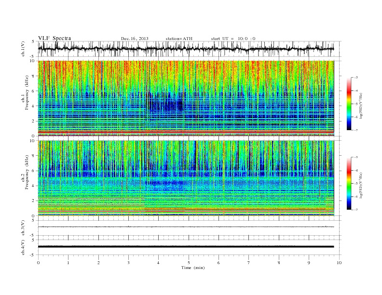Click inside the ch.1 spectrogram panel
The height and width of the screenshot is (295, 382).
click(x=186, y=98)
